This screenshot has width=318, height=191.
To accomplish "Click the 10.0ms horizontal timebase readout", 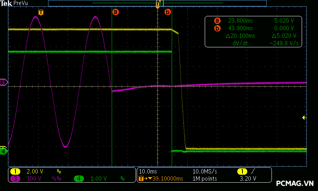I will (147, 171).
